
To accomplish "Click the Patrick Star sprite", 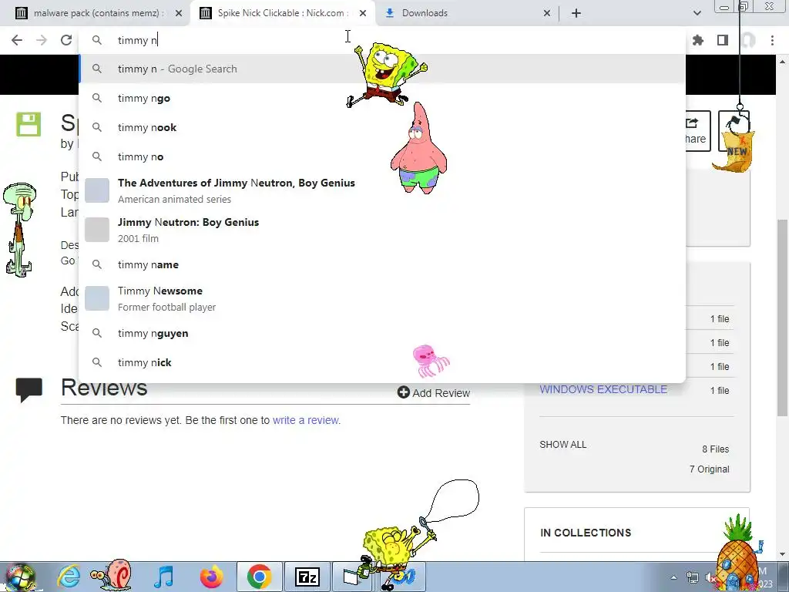I will 418,148.
